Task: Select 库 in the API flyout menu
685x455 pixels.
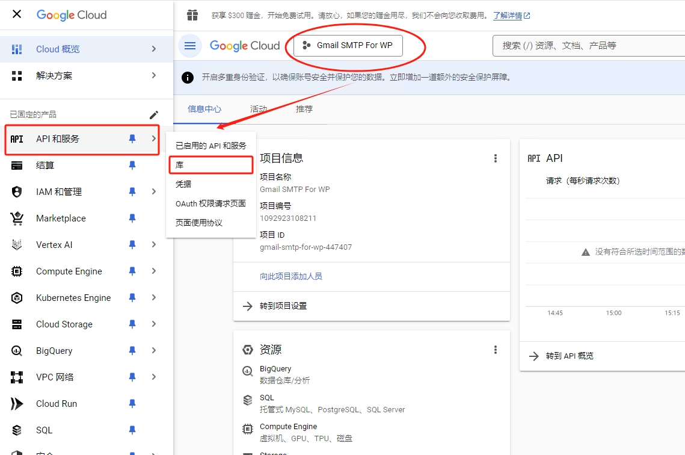Action: pyautogui.click(x=211, y=165)
